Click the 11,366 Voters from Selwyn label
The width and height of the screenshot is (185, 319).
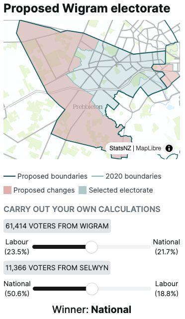[x=57, y=268]
